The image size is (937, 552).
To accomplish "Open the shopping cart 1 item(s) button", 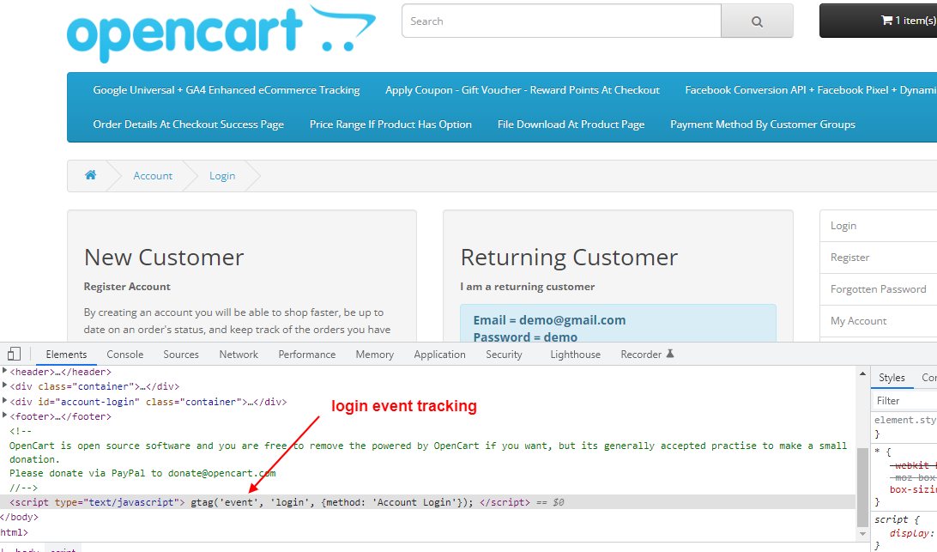I will [879, 21].
